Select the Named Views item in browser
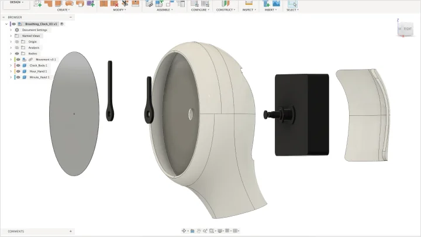 [x=31, y=36]
